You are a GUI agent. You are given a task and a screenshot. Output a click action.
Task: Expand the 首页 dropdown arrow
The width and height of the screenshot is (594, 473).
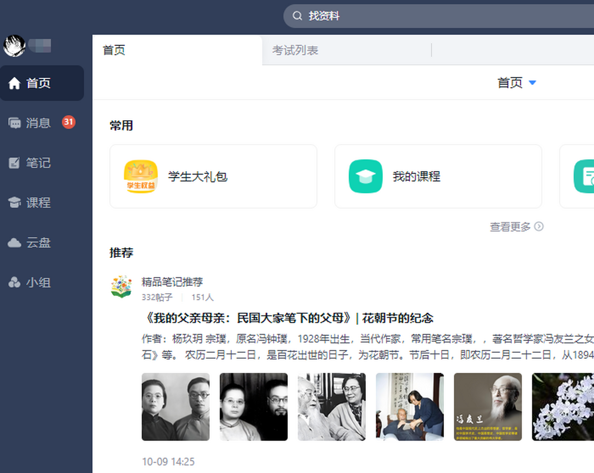coord(533,83)
